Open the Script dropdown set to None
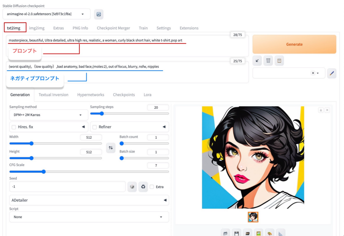This screenshot has height=236, width=344. coord(89,217)
